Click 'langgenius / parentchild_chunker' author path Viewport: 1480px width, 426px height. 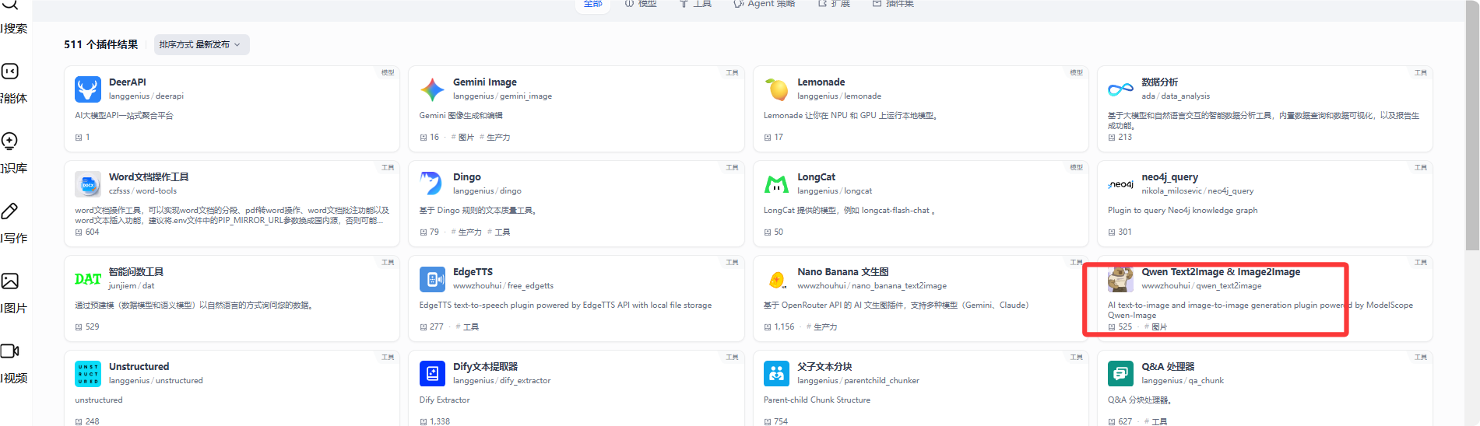point(858,381)
